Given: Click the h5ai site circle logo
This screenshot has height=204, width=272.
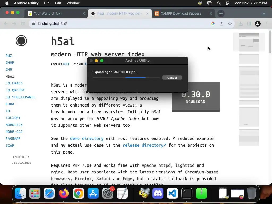Looking at the screenshot, I should 21,41.
